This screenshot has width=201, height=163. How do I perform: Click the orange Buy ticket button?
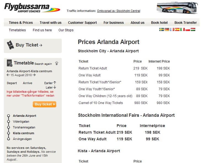click(44, 104)
